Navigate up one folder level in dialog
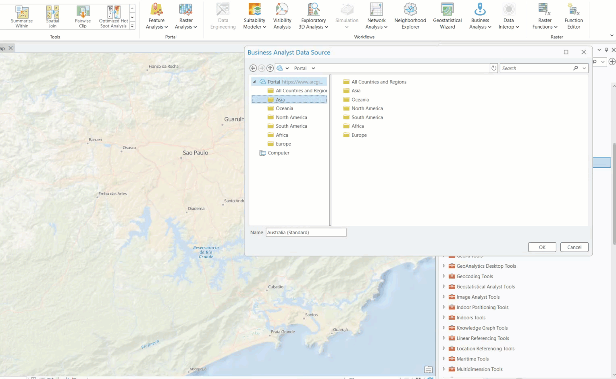 pos(270,68)
